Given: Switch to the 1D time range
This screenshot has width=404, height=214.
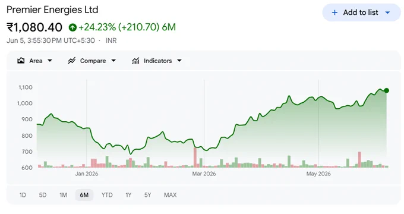Looking at the screenshot, I should coord(23,195).
